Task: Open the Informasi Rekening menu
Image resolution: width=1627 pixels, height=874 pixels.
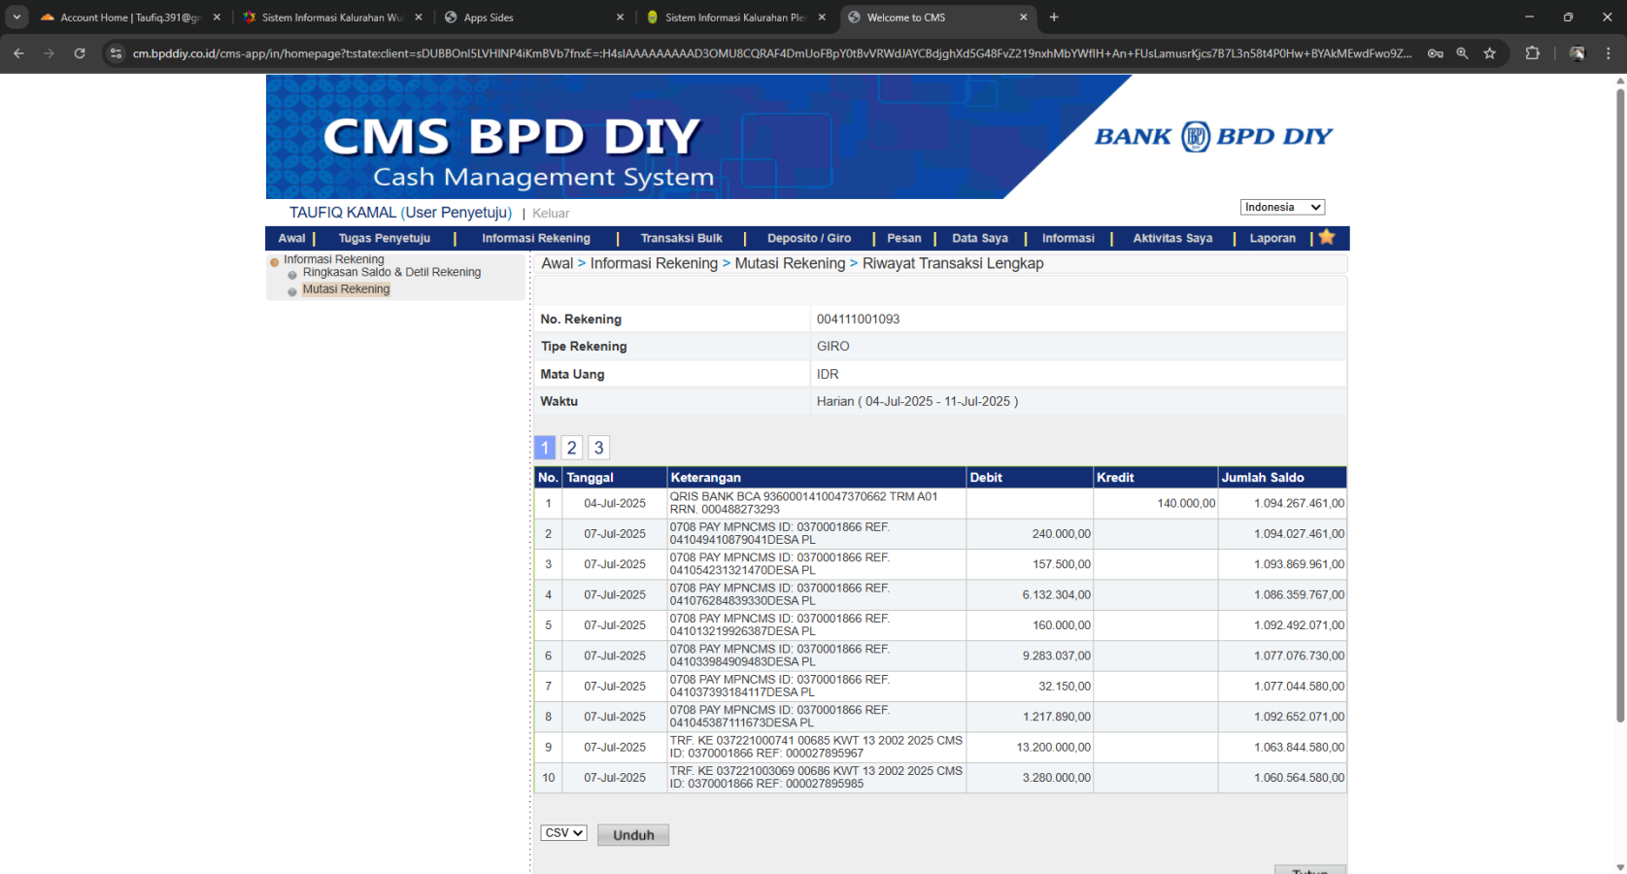Action: pos(536,238)
